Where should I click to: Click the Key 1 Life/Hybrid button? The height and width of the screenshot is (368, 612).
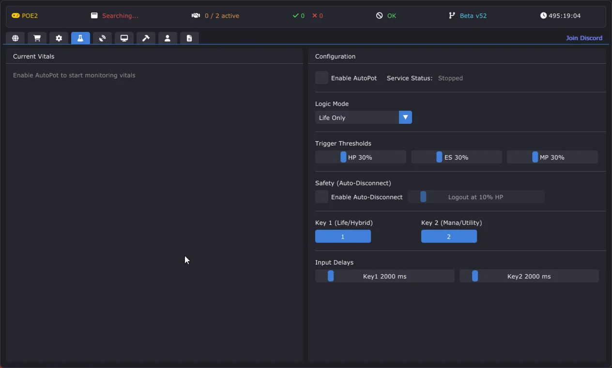coord(343,236)
